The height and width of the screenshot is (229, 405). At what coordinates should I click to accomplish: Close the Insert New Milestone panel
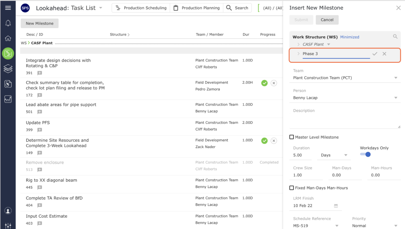398,8
